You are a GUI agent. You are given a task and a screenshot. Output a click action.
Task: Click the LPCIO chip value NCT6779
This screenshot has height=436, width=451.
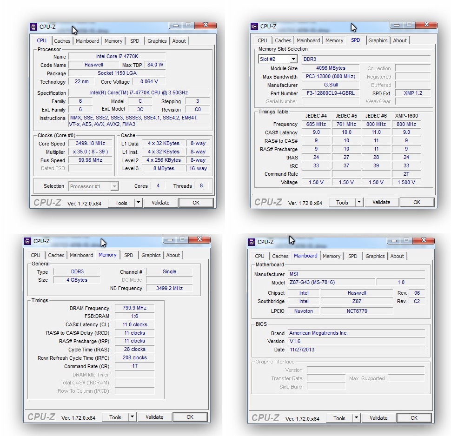(x=357, y=311)
